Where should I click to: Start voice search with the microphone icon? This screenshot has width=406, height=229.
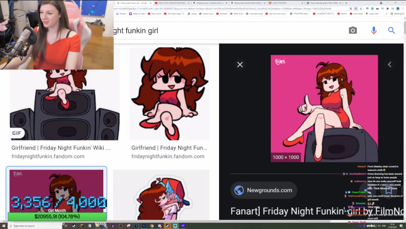374,31
